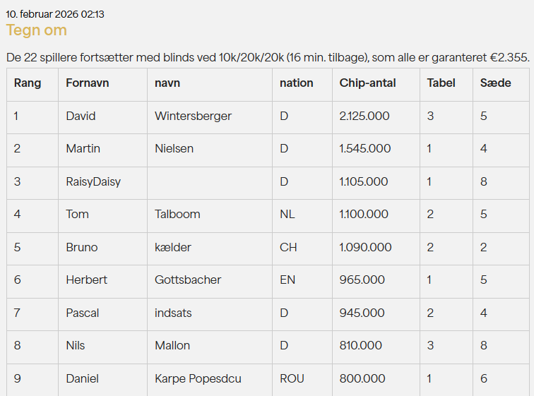Click the blinds info paragraph above the table
534x396 pixels.
(267, 56)
